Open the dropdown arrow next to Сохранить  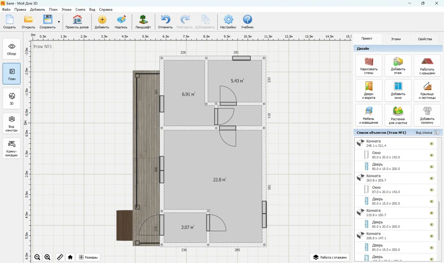59,22
